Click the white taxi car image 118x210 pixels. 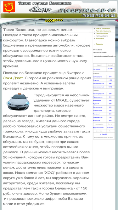(x=18, y=102)
